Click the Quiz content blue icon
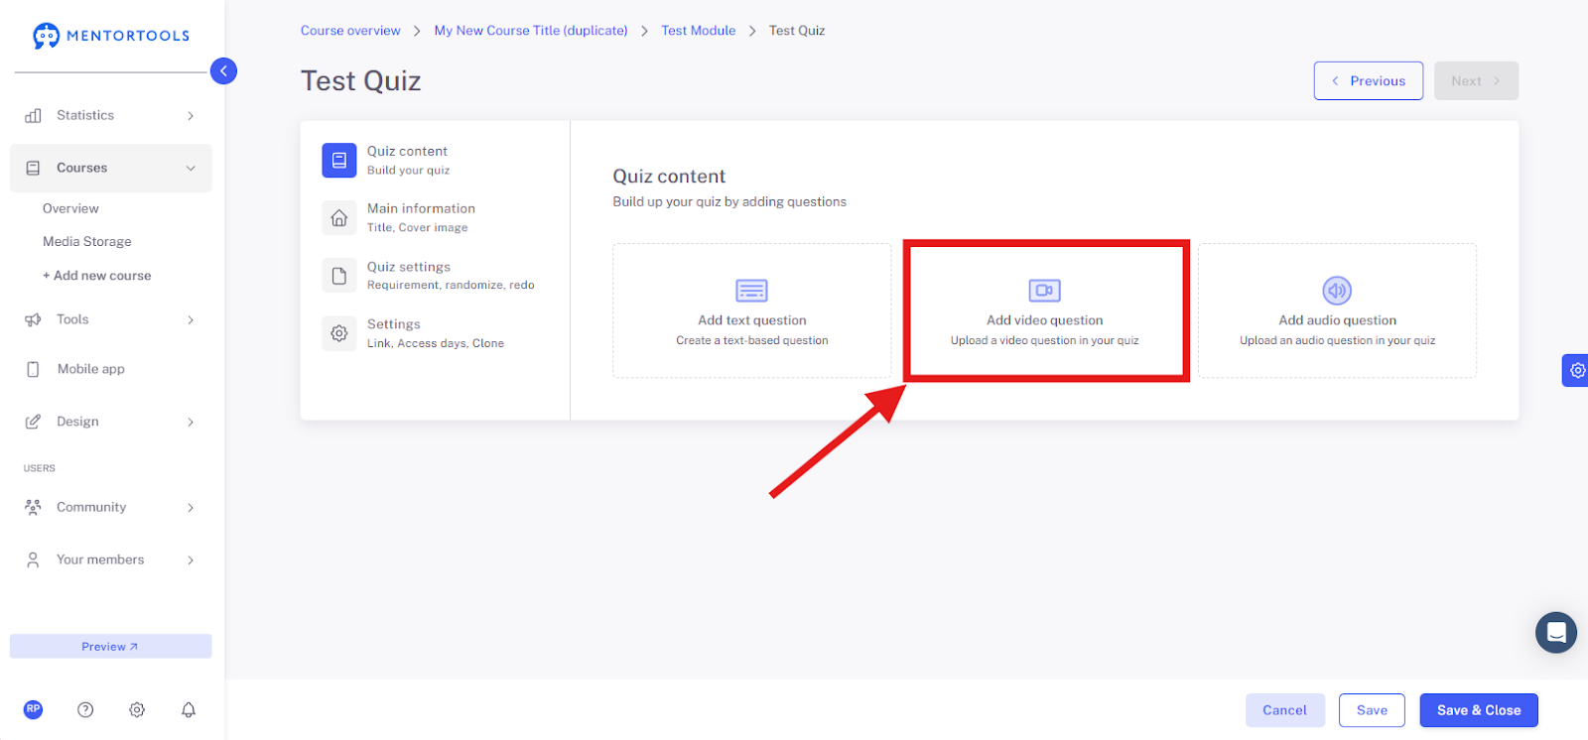Screen dimensions: 1588x740 click(338, 160)
